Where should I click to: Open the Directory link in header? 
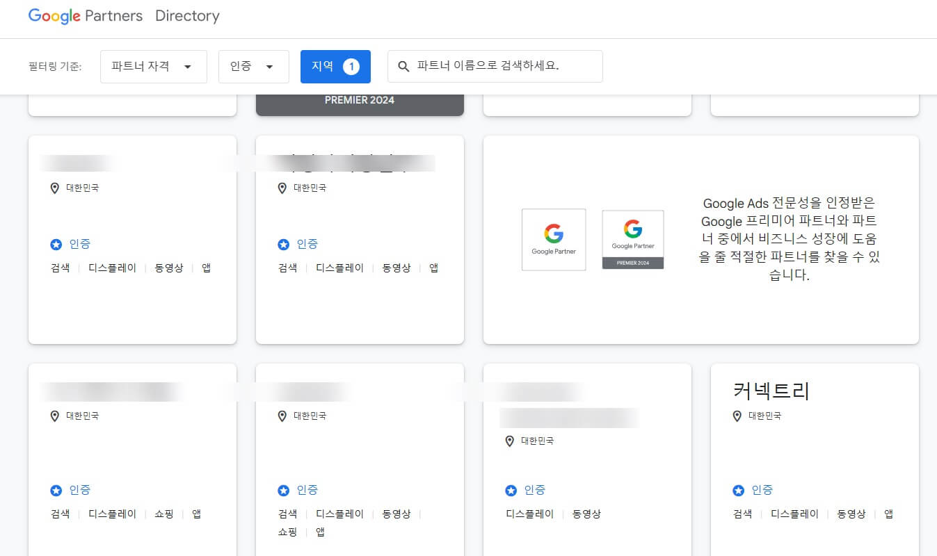point(187,16)
